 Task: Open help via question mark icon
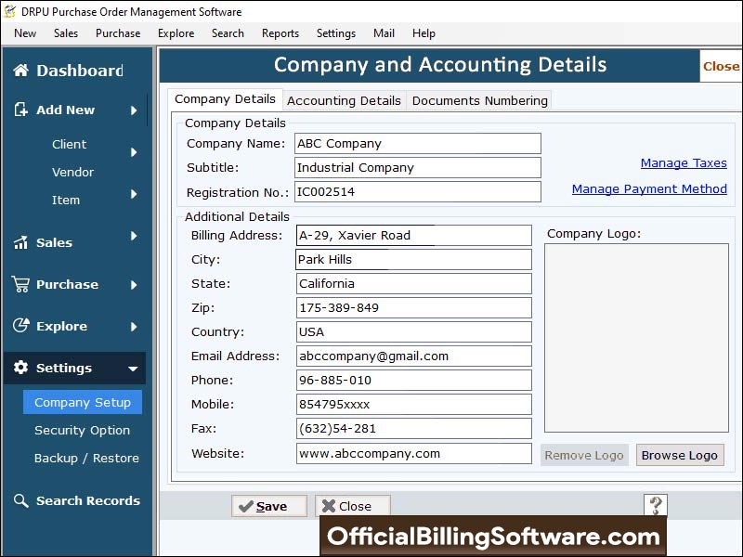656,506
